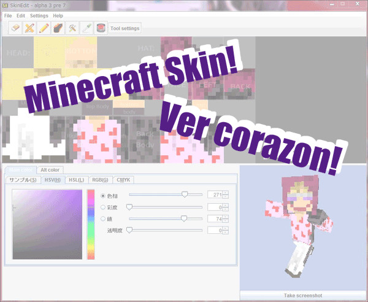The image size is (368, 302).
Task: Open the File menu
Action: pos(8,16)
